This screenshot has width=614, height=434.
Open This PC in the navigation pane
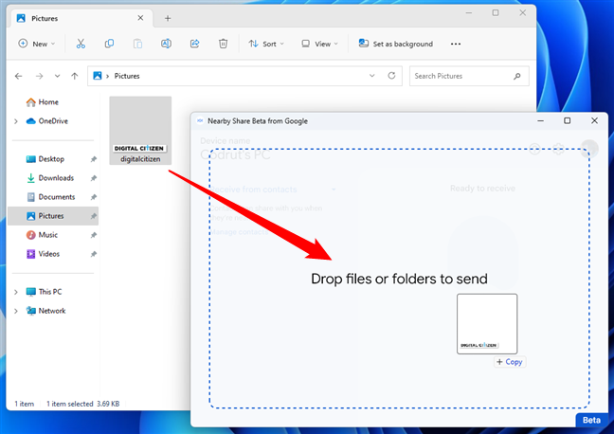[x=44, y=292]
